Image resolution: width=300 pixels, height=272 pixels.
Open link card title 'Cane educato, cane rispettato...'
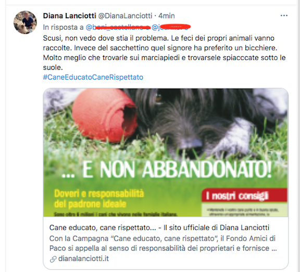tap(159, 228)
